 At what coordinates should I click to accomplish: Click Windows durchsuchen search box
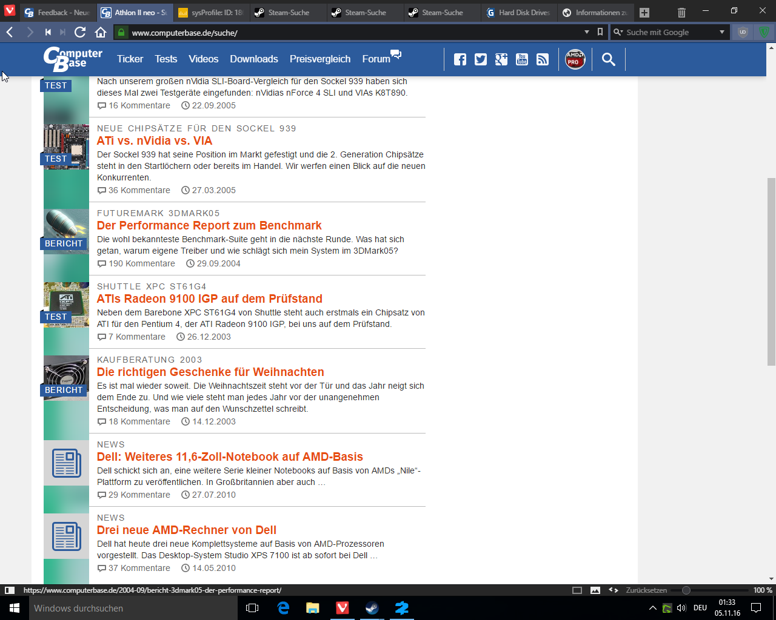tap(133, 608)
